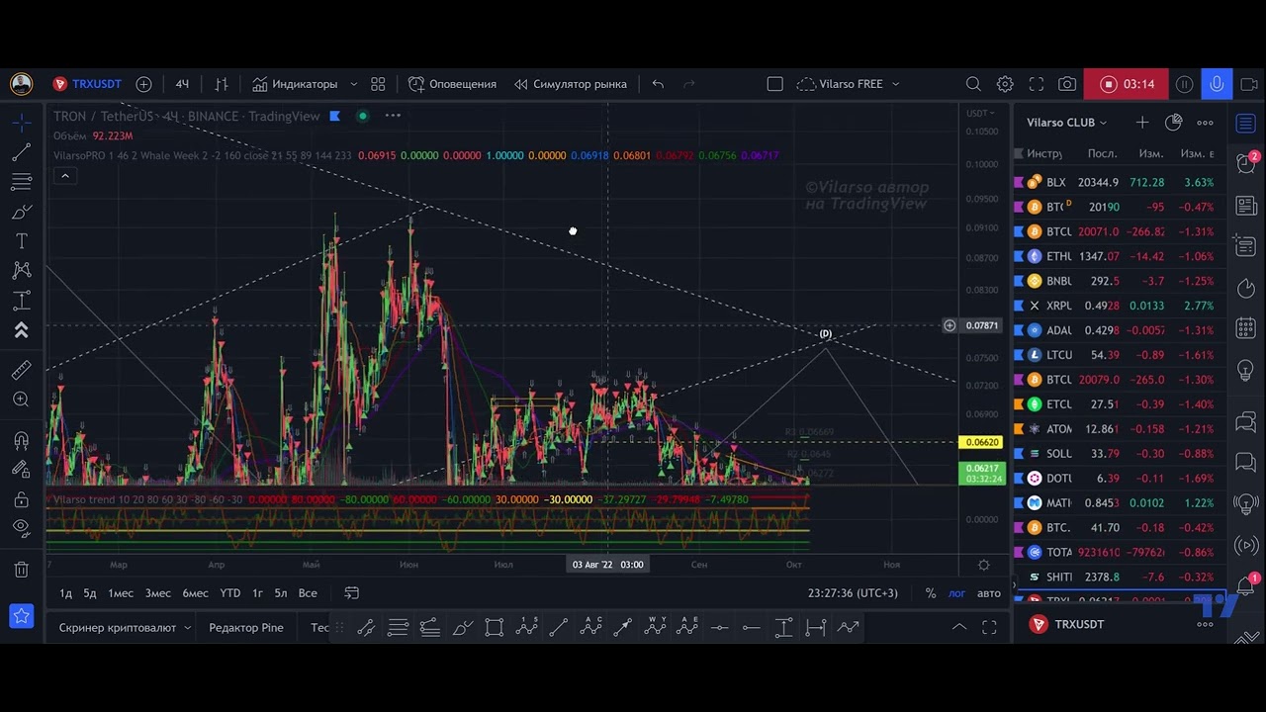1266x712 pixels.
Task: Hide all drawings eye icon
Action: 21,529
